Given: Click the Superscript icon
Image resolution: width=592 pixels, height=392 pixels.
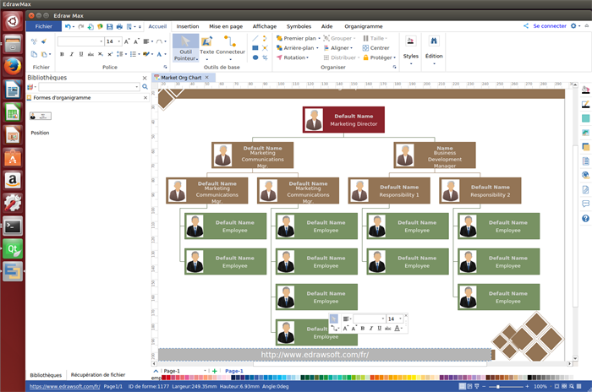Looking at the screenshot, I should pos(110,54).
